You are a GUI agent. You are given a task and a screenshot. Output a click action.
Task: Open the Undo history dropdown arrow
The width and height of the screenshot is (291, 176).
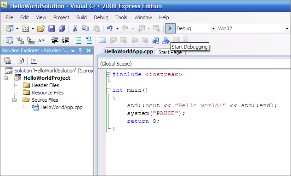(117, 28)
